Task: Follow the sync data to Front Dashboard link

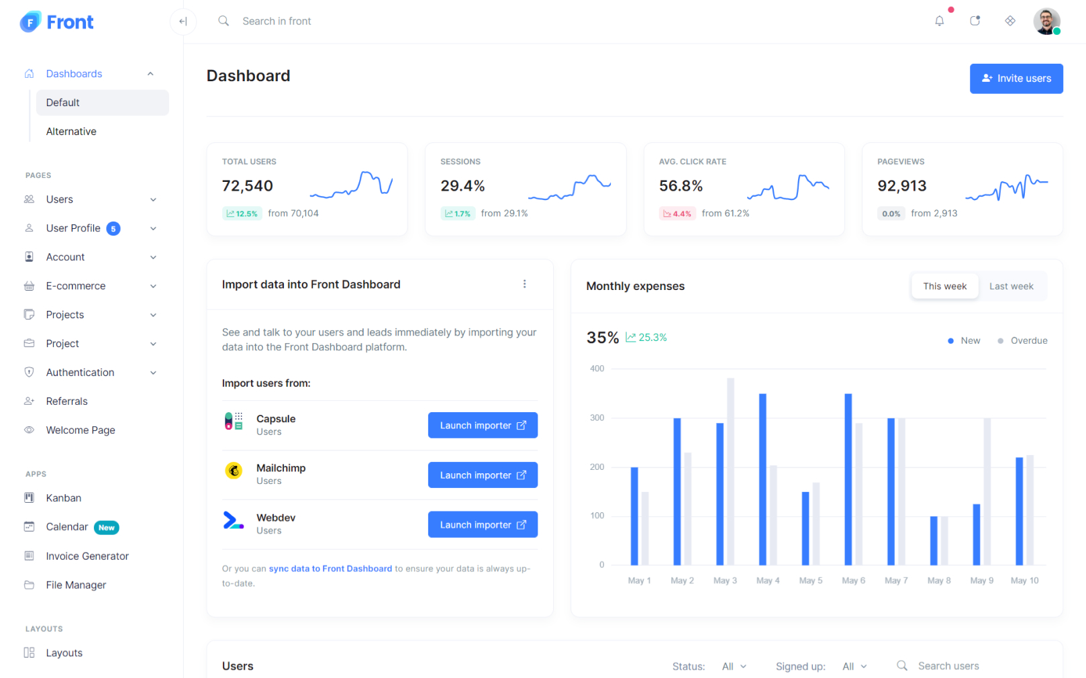Action: [330, 569]
